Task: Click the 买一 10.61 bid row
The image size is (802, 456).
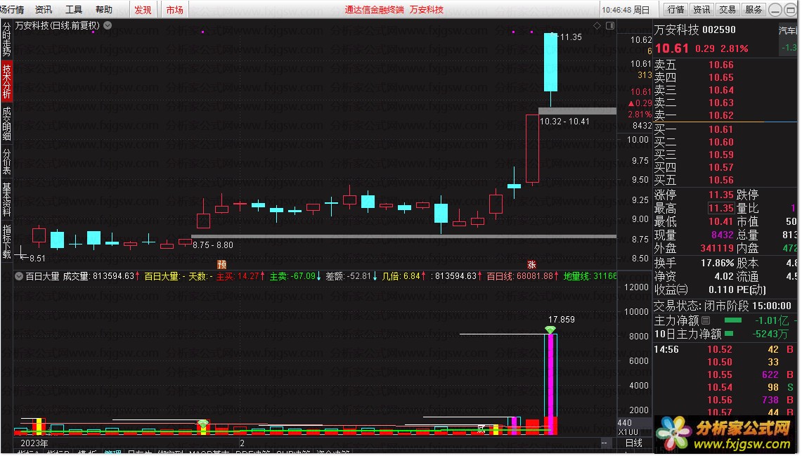Action: coord(725,129)
